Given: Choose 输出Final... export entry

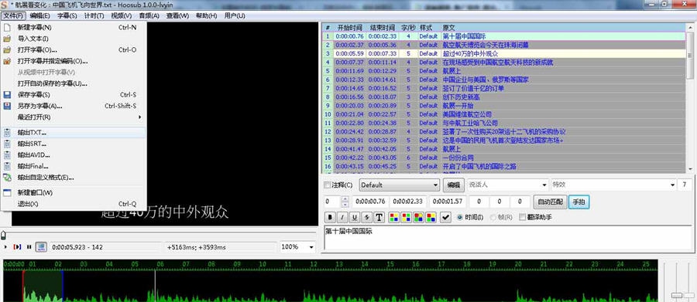Looking at the screenshot, I should [x=74, y=166].
